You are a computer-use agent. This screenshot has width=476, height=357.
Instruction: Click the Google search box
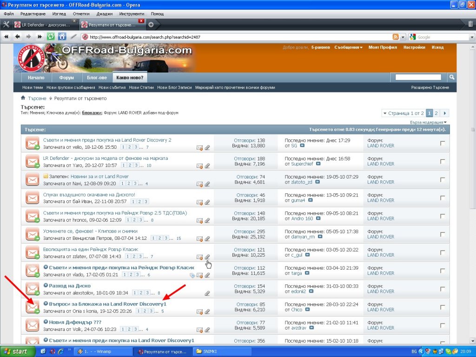[443, 37]
